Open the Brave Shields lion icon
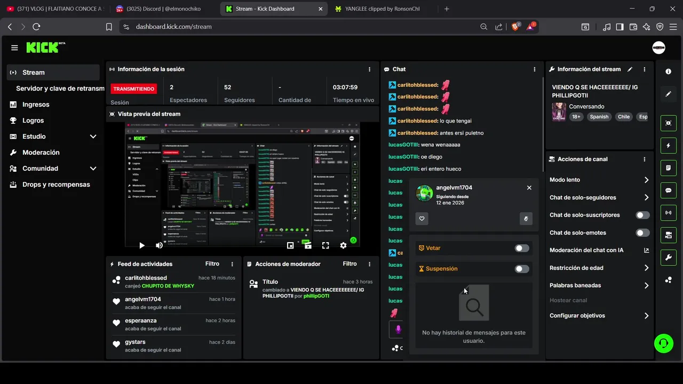The image size is (683, 384). tap(515, 27)
